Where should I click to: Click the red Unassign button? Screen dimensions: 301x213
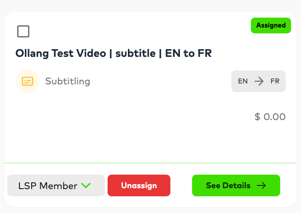(x=139, y=185)
